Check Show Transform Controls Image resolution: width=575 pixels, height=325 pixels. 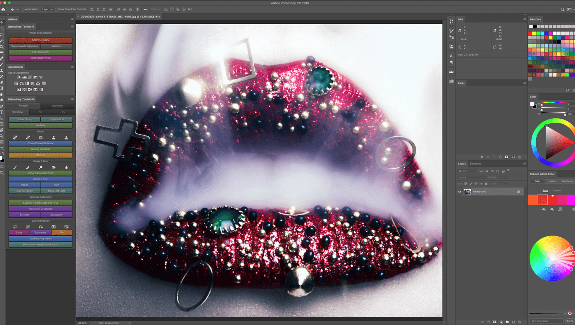tap(56, 9)
